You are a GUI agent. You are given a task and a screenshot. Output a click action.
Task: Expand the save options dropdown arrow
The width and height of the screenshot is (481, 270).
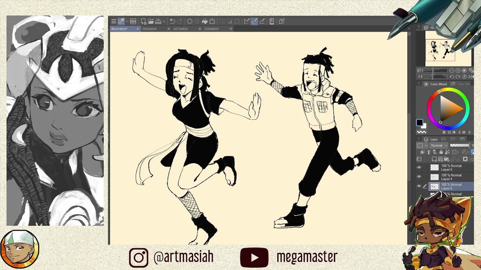(164, 21)
